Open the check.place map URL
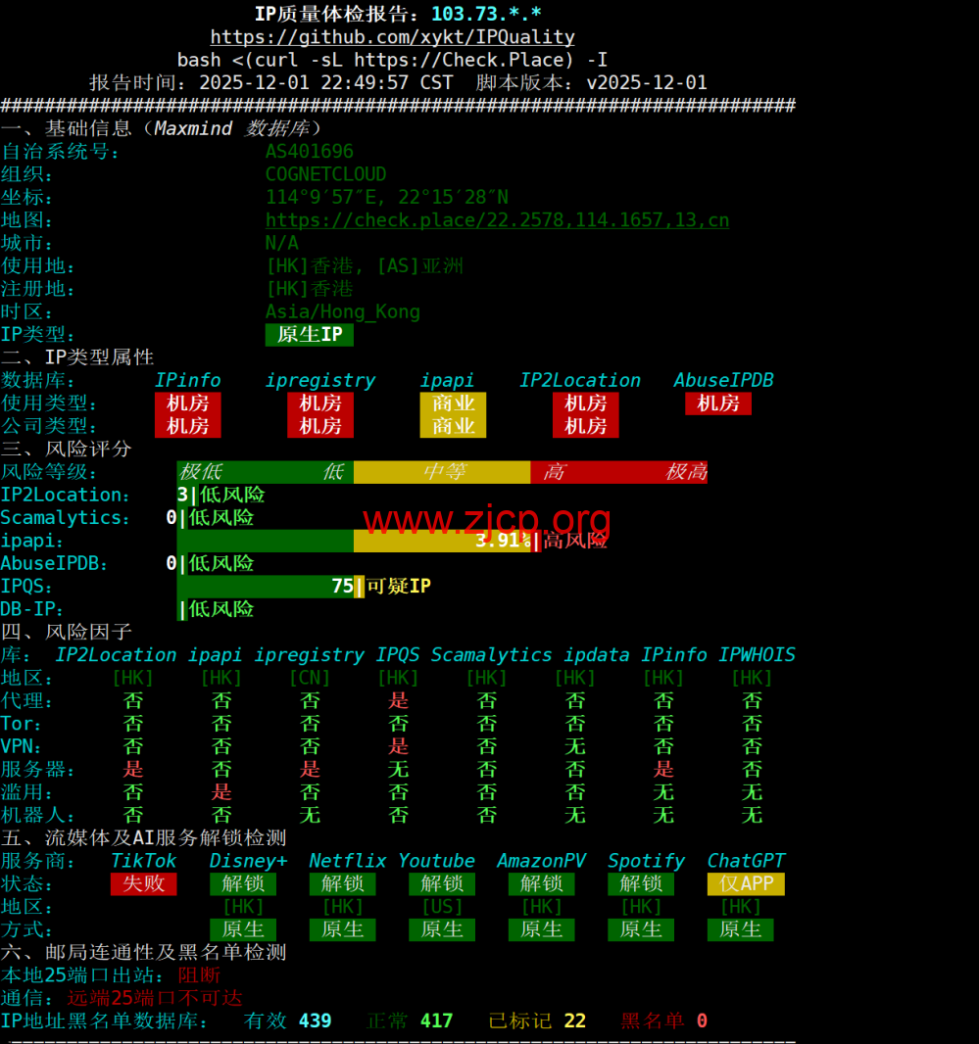The image size is (979, 1044). point(497,220)
